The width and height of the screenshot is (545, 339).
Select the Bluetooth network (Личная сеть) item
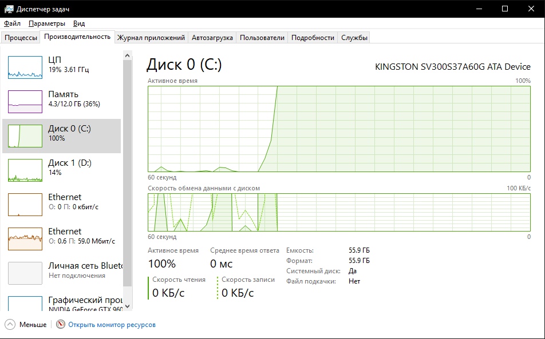[25, 273]
